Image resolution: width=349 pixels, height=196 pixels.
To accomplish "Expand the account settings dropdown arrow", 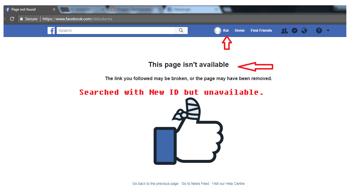I will 328,31.
